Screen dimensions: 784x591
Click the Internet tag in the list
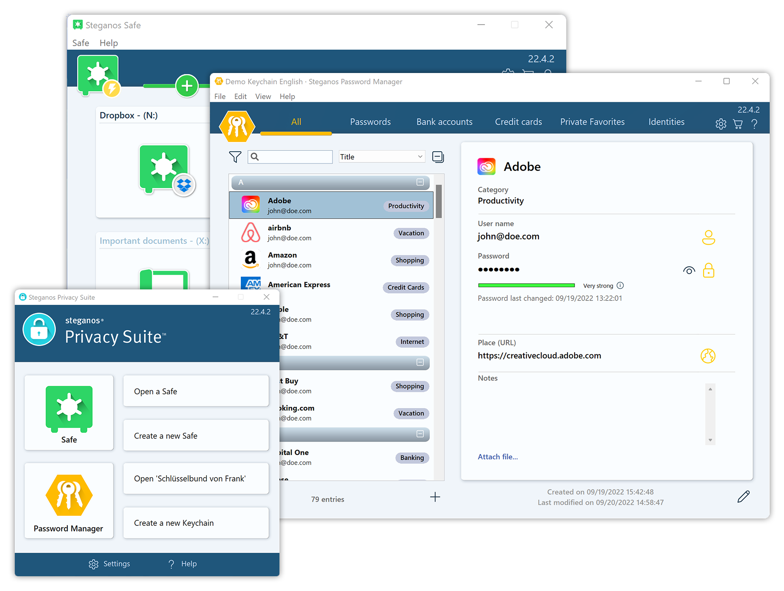coord(412,342)
